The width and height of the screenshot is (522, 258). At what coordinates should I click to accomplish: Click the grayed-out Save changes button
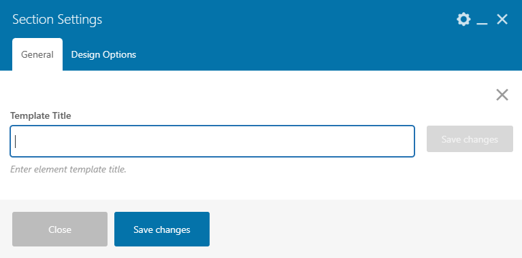coord(470,139)
